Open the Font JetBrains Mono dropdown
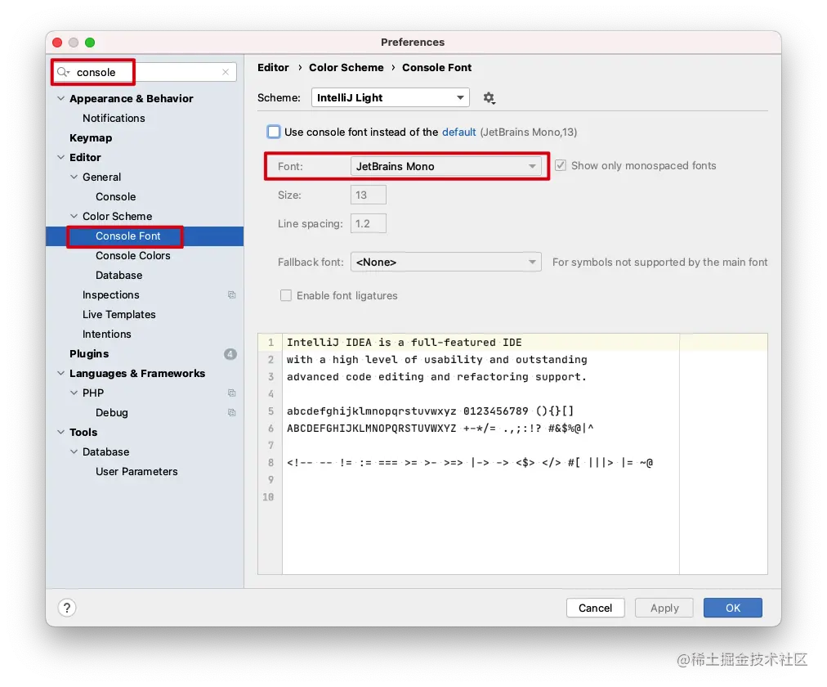Screen dimensions: 827x687 (445, 166)
